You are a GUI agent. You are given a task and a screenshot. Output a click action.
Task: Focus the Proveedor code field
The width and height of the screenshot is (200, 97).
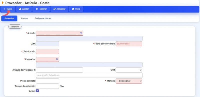(x=47, y=59)
